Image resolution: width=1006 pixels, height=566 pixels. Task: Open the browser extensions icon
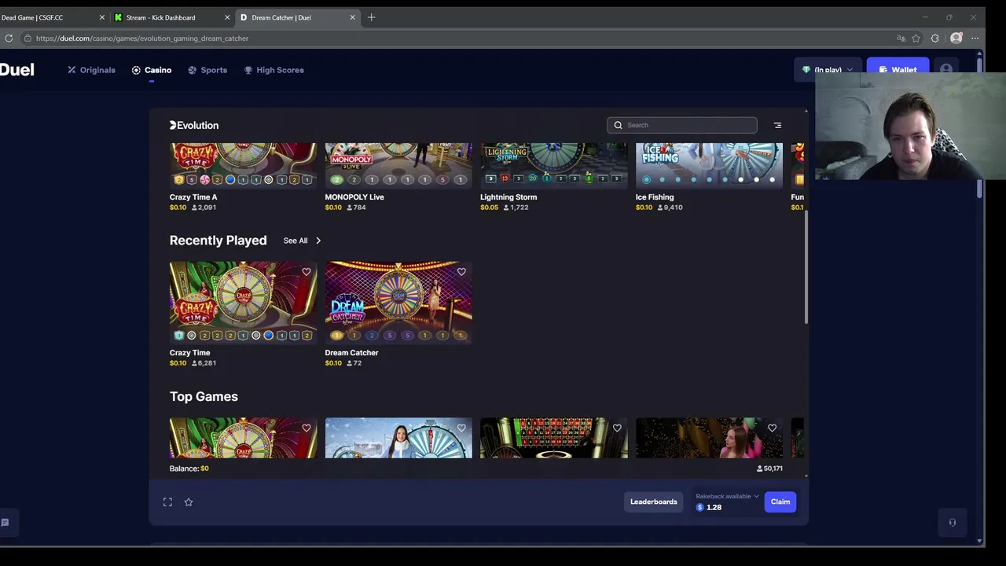(934, 38)
